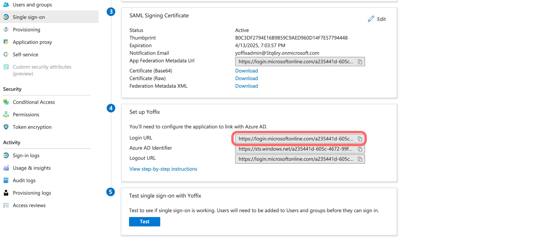Click the Login URL text field
The height and width of the screenshot is (249, 556).
coord(300,139)
